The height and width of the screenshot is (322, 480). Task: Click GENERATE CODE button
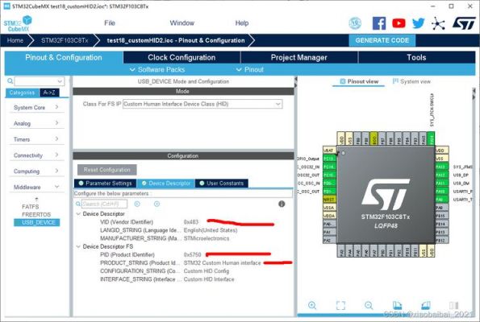pos(382,40)
